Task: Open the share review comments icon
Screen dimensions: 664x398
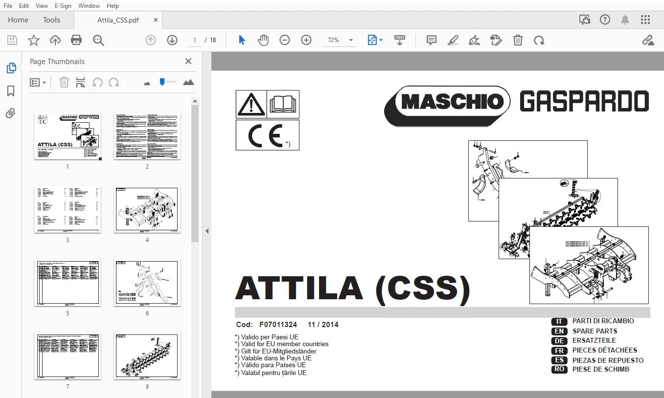Action: pyautogui.click(x=585, y=20)
